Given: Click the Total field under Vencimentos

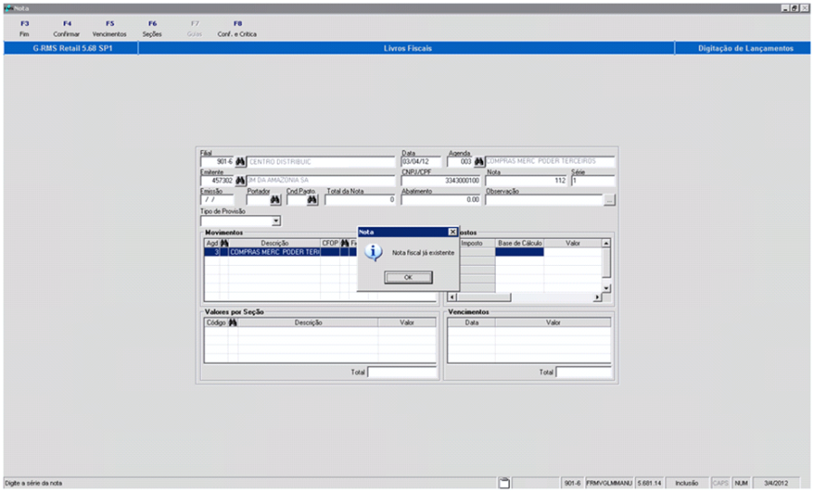Looking at the screenshot, I should click(584, 372).
